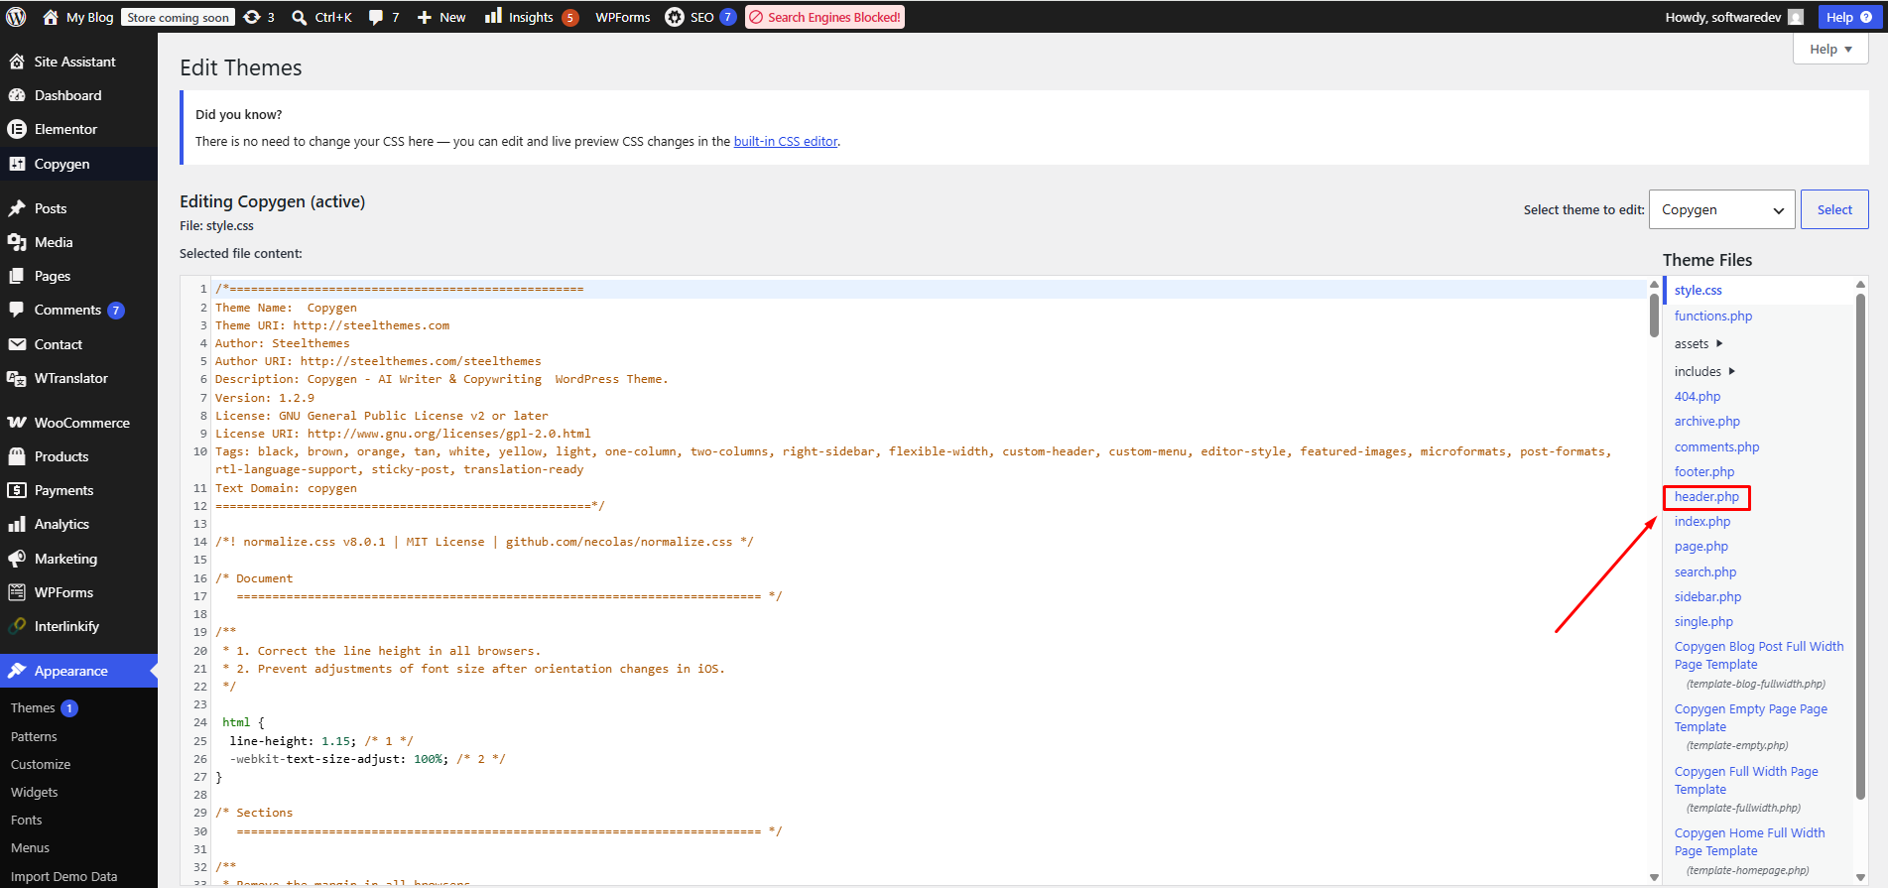Click the Posts pin icon
Screen dimensions: 1888x888
(x=17, y=208)
